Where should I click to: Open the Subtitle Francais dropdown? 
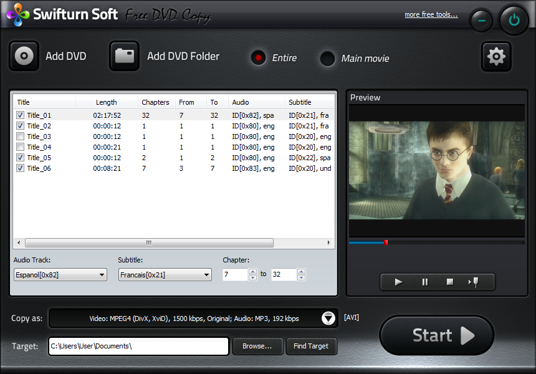[x=165, y=275]
